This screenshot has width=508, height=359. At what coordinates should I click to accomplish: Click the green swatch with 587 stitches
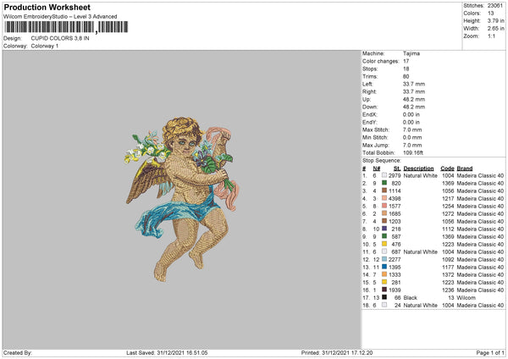pos(384,236)
